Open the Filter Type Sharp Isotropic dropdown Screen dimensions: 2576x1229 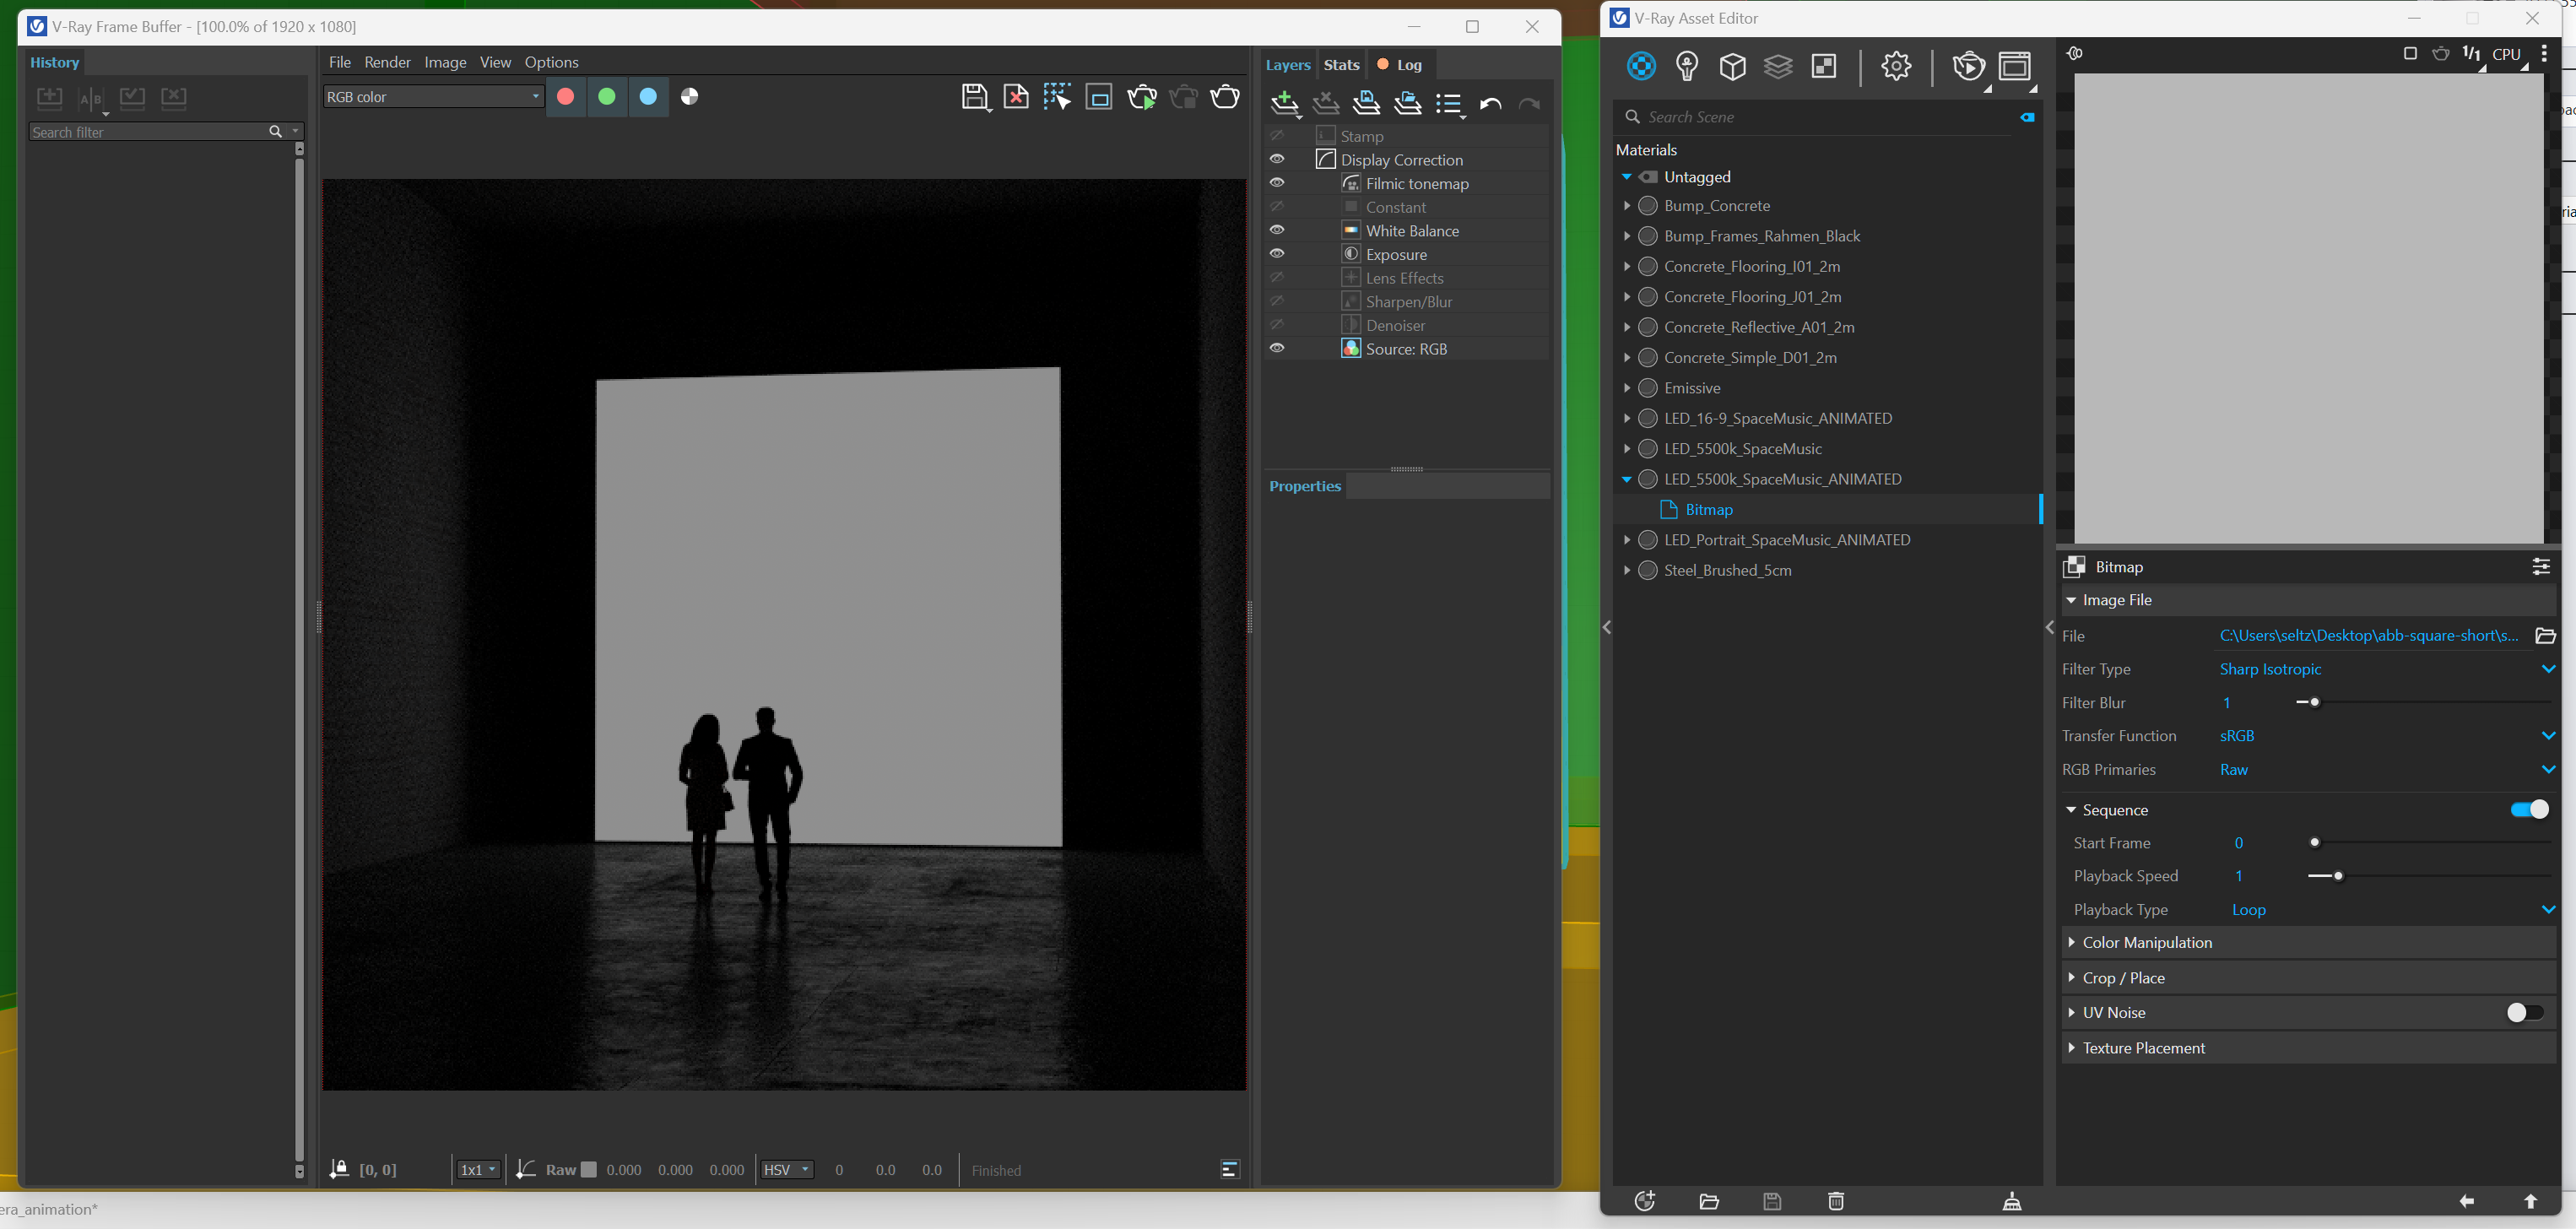point(2387,669)
